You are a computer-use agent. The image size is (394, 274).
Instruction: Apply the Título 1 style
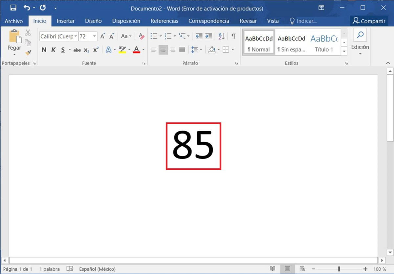[324, 44]
